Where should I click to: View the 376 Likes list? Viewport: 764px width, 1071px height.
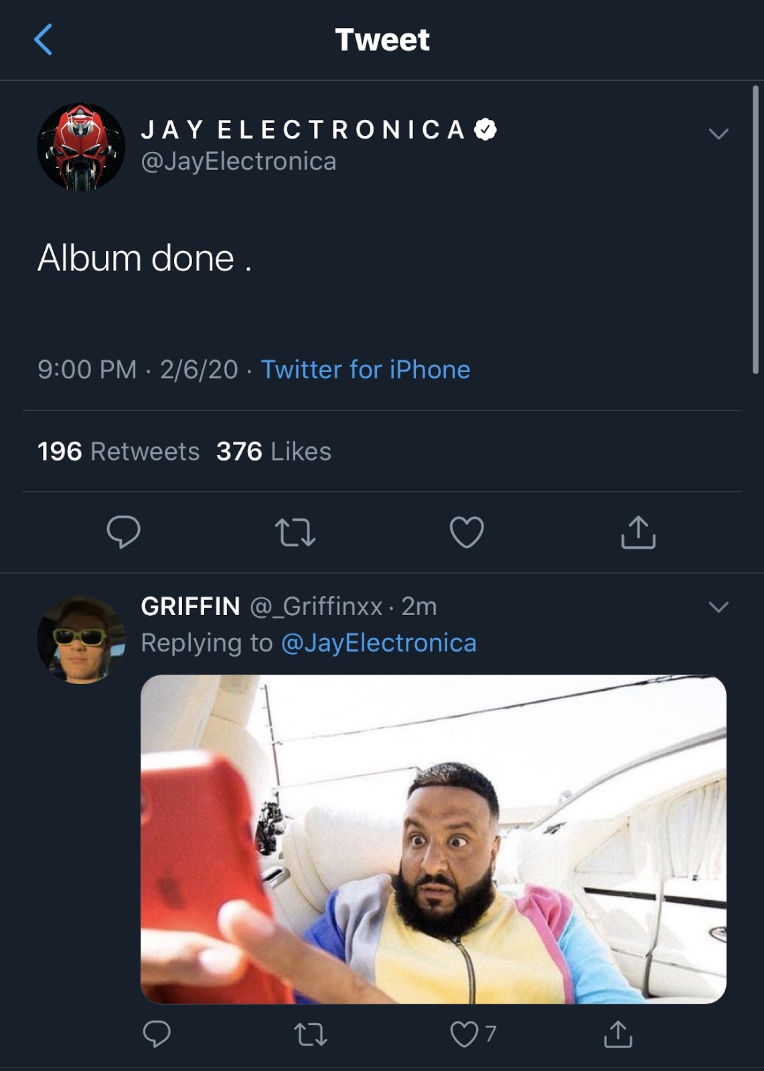[273, 452]
